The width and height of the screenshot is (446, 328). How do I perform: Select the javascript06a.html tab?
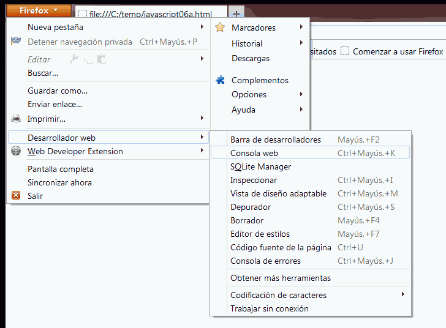coord(151,12)
